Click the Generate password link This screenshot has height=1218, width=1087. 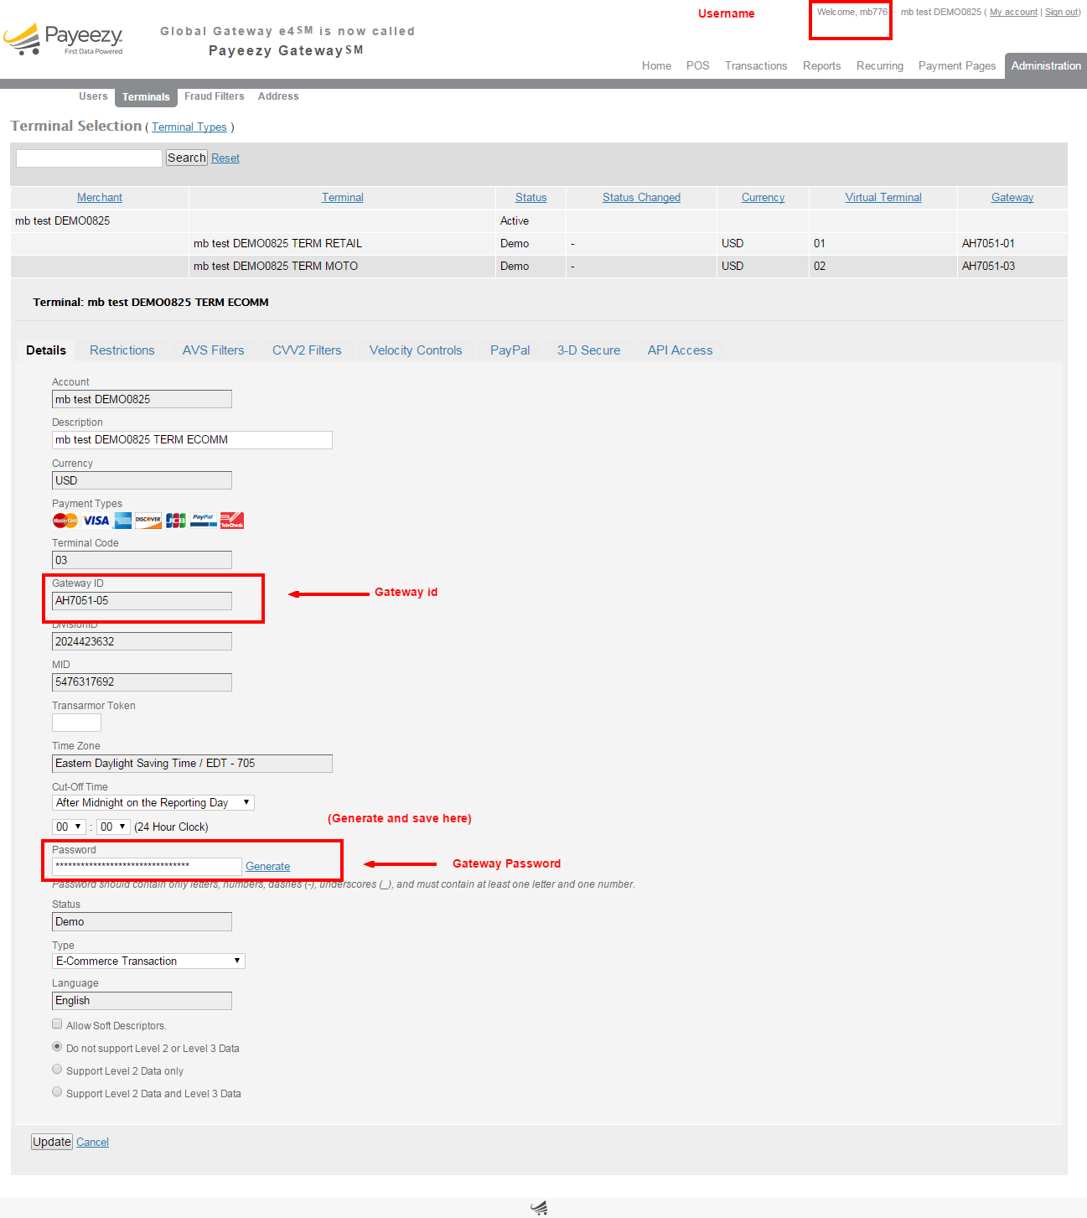point(267,866)
